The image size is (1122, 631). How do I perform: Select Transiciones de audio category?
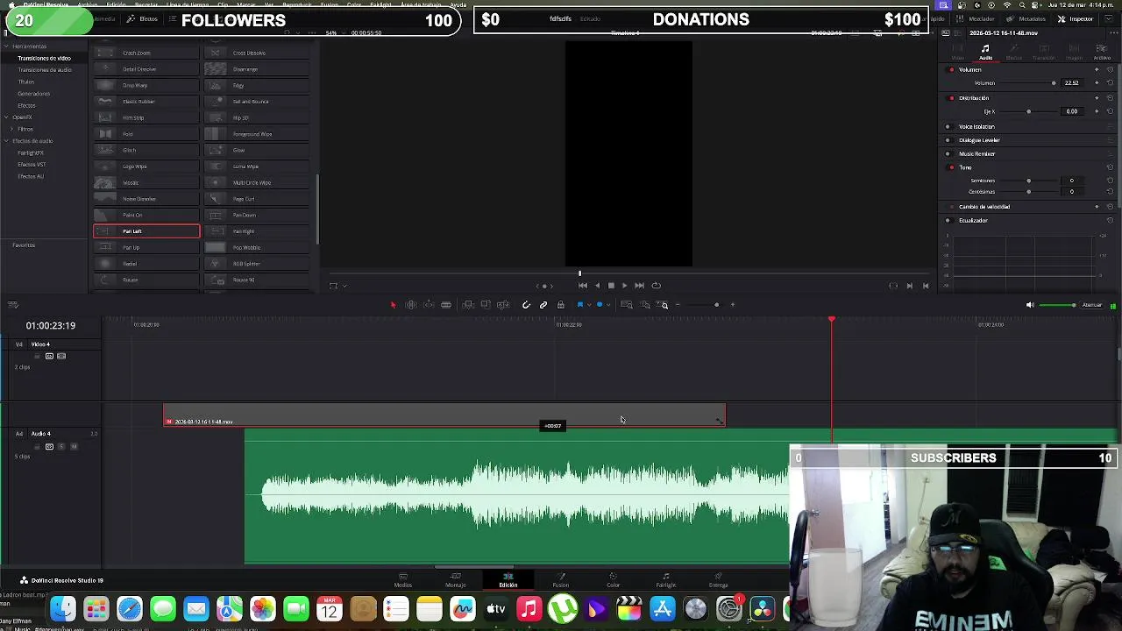click(45, 70)
